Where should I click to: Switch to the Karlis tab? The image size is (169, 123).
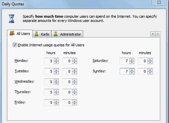click(42, 34)
